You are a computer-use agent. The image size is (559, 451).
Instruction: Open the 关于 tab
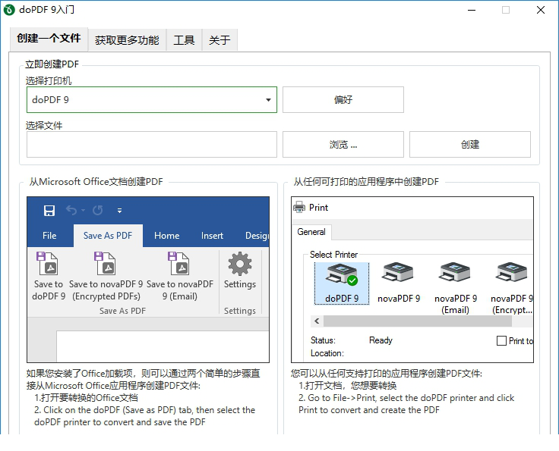click(219, 40)
